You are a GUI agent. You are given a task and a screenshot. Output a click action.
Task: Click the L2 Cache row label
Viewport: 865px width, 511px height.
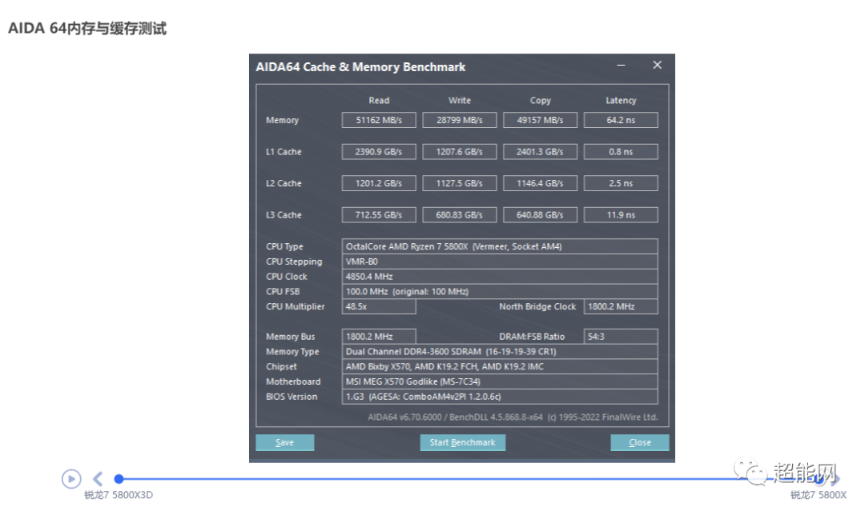pyautogui.click(x=284, y=183)
